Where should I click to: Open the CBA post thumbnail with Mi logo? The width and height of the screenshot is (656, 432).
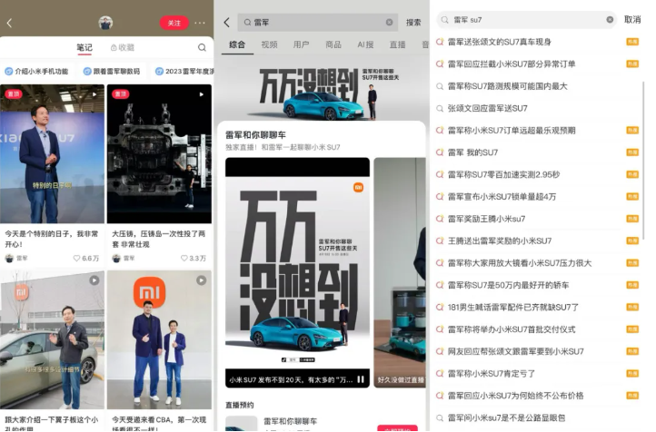(x=159, y=339)
